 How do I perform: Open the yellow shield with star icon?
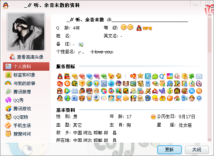82,83
